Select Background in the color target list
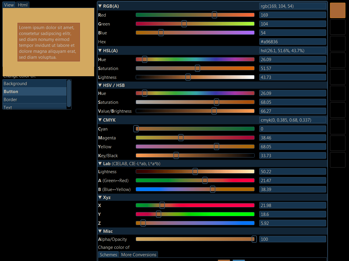This screenshot has height=261, width=349. (35, 84)
